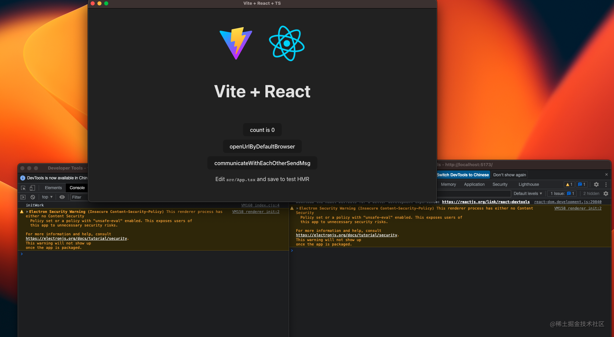Click Don't show again button
614x337 pixels.
[509, 175]
